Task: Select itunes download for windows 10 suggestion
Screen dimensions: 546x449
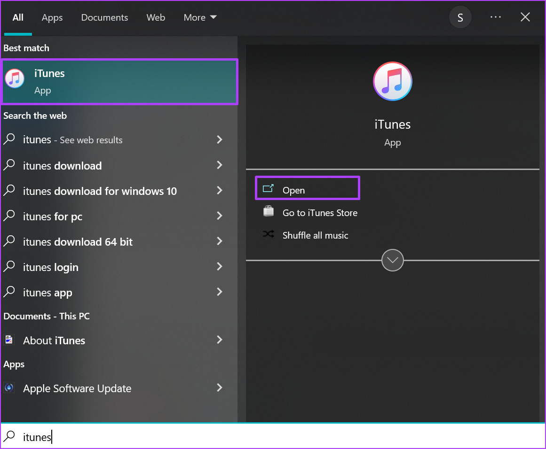Action: [100, 191]
